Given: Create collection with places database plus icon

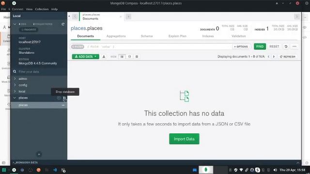Looking at the screenshot, I should (59, 98).
